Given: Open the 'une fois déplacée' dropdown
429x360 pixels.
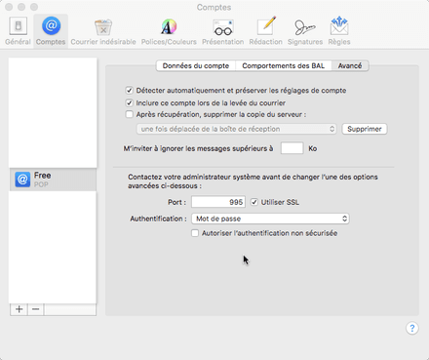Looking at the screenshot, I should click(236, 129).
